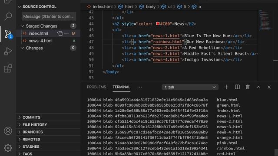Click the news-1.html href link

[166, 36]
